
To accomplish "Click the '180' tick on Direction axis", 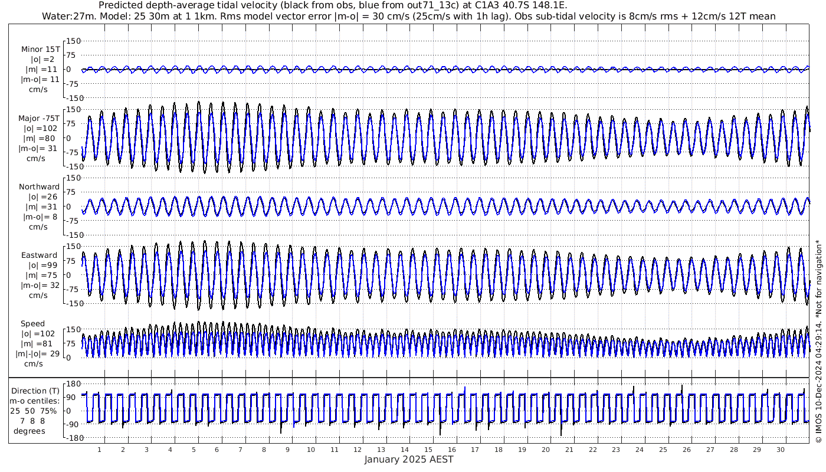I will point(73,383).
